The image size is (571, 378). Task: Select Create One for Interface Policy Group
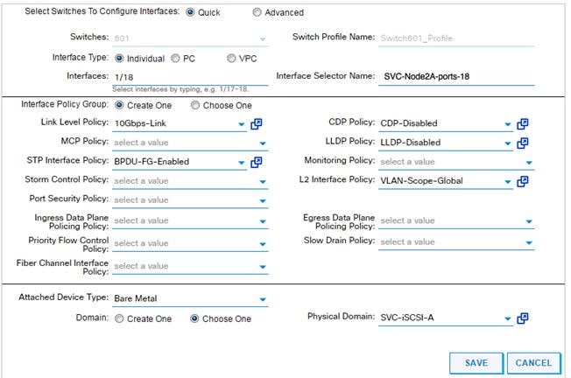click(119, 105)
